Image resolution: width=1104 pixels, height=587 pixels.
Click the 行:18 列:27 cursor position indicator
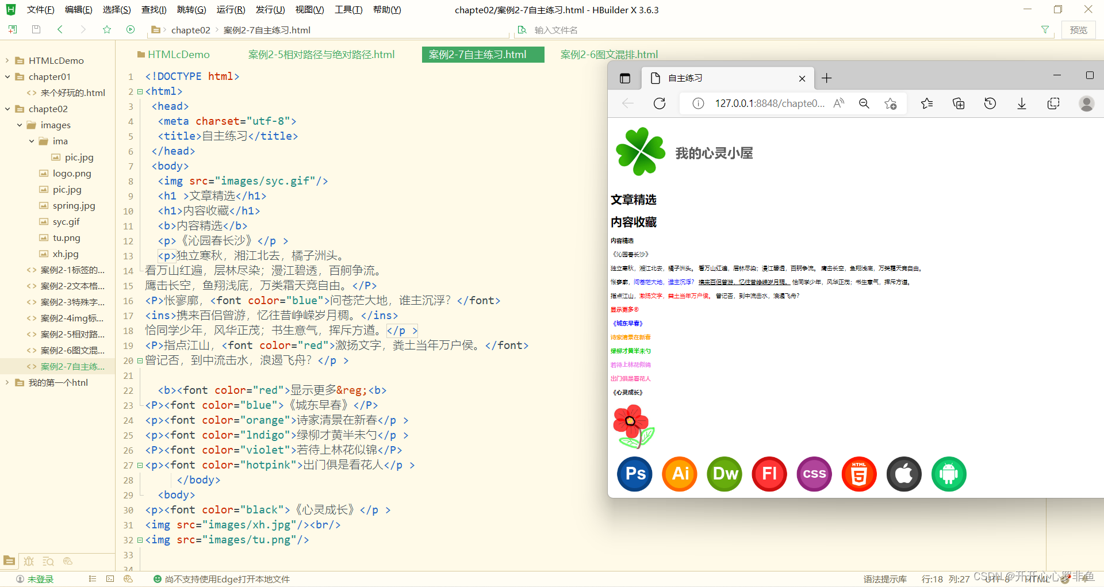coord(945,579)
